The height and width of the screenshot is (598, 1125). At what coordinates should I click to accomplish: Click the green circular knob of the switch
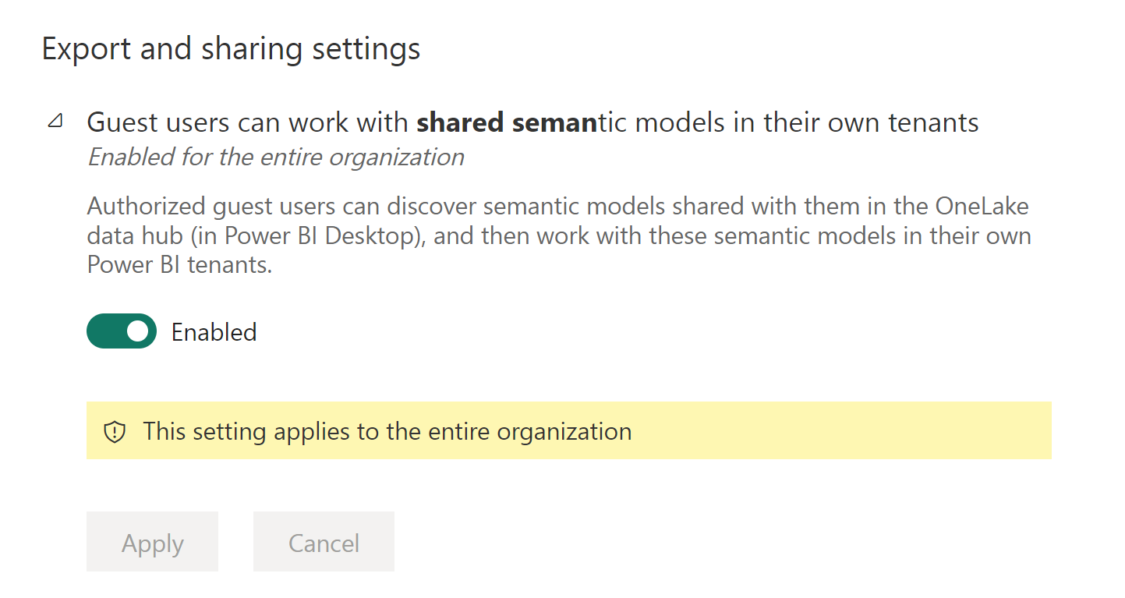[137, 331]
